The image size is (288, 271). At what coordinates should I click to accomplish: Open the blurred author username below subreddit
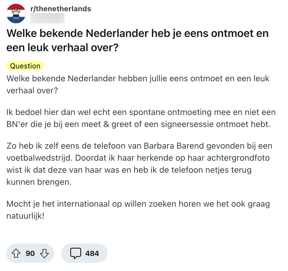tap(47, 18)
